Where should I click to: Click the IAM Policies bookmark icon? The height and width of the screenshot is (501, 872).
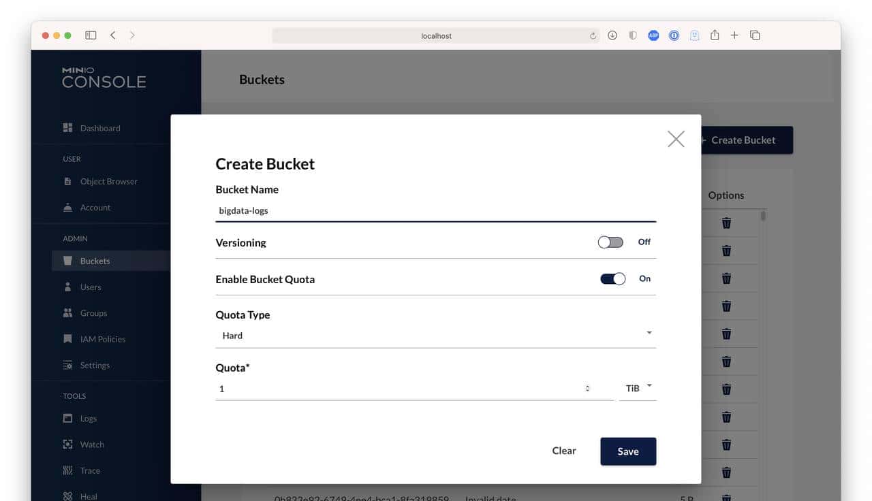[67, 339]
